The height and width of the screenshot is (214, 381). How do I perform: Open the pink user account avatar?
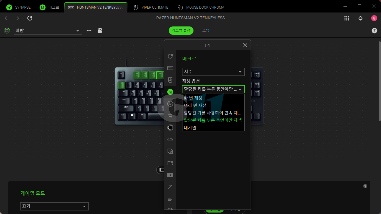point(374,18)
